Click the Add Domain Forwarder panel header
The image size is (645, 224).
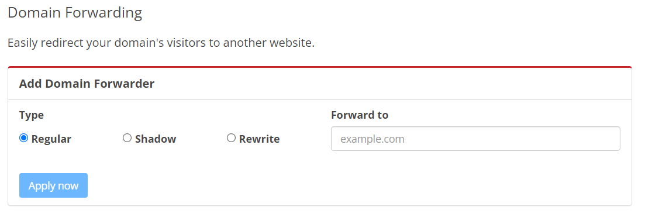pyautogui.click(x=320, y=84)
